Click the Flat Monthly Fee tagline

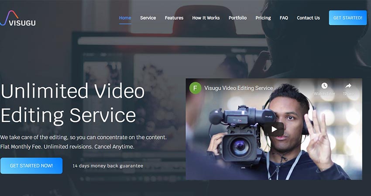coord(67,147)
